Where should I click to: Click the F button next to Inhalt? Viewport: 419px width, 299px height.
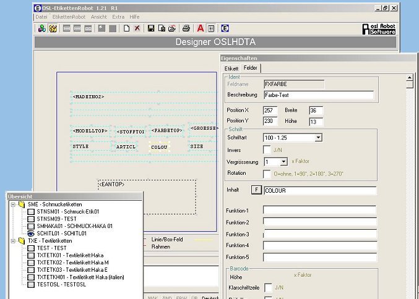point(256,190)
